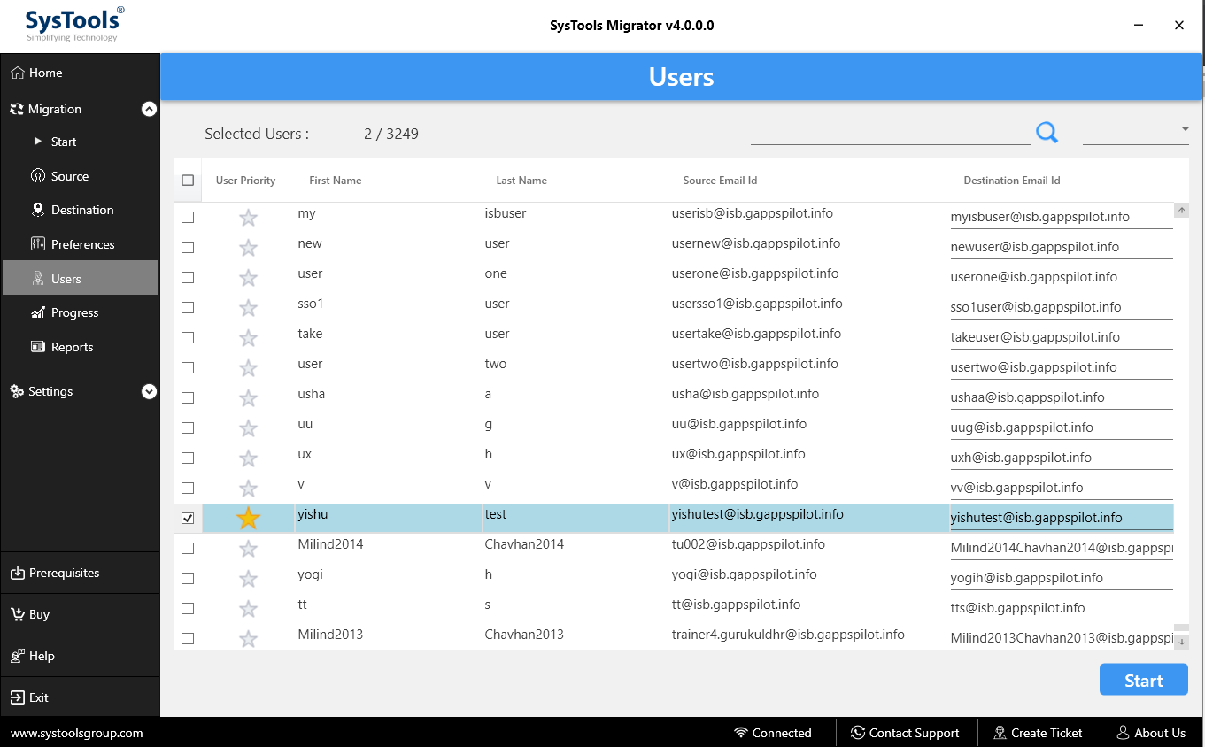Sort by First Name column header
Screen dimensions: 1205x747
[335, 181]
